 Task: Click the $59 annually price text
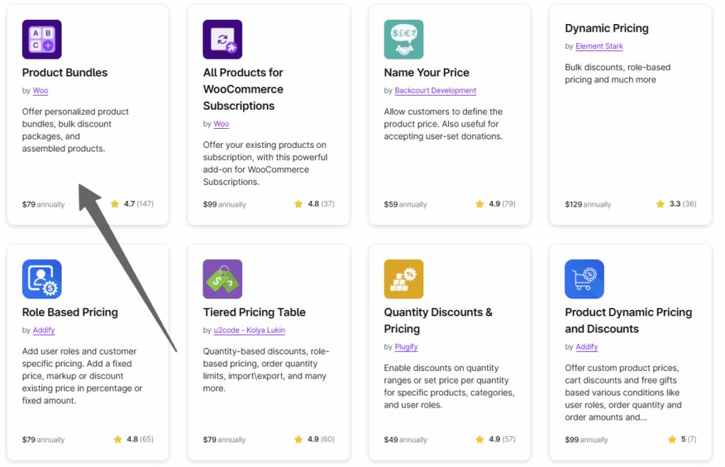[406, 204]
